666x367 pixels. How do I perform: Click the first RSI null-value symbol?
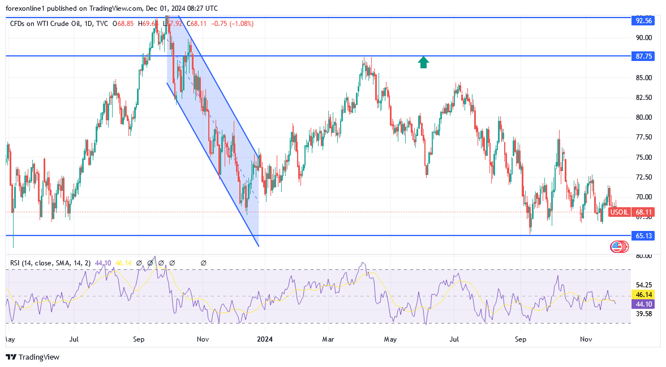(139, 263)
